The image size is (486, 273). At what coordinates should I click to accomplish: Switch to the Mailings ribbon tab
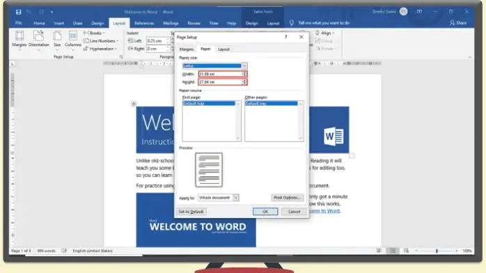pos(171,23)
